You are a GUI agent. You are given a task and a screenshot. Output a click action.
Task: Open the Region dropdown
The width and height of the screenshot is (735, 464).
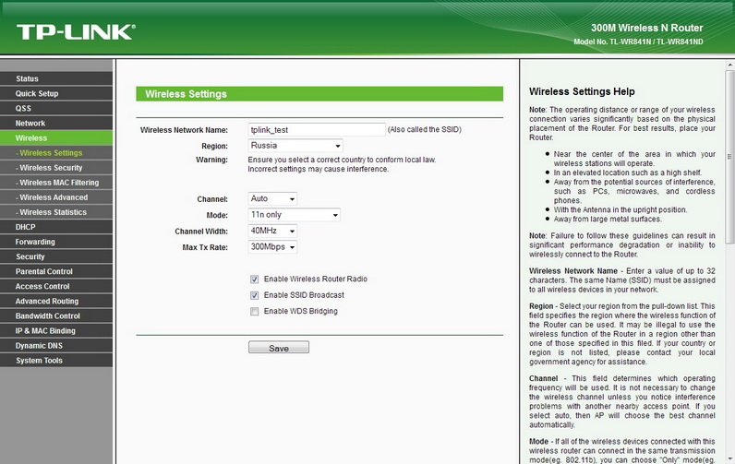coord(295,146)
